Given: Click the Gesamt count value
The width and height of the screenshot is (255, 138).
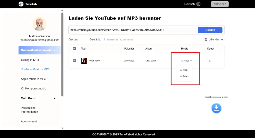Looking at the screenshot, I should coord(83,39).
